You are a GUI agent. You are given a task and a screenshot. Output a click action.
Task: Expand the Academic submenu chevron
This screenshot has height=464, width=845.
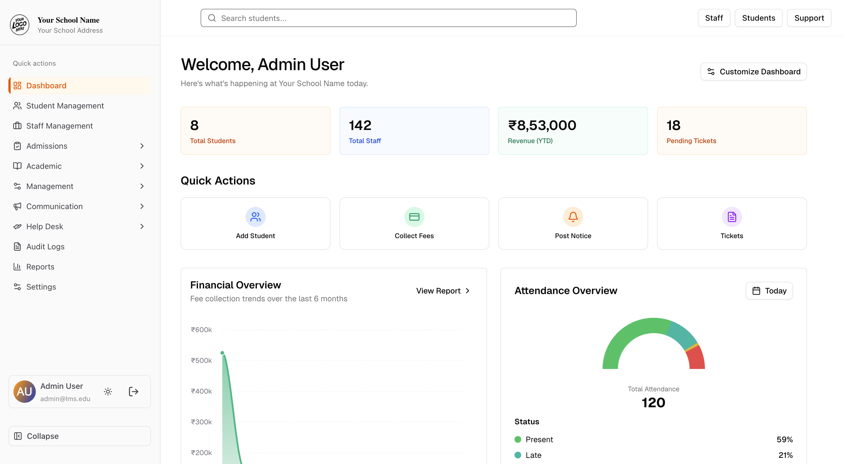point(142,166)
